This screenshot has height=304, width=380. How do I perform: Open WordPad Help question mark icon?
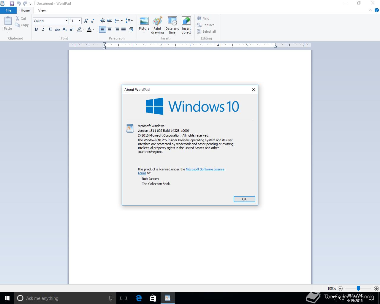(x=377, y=10)
